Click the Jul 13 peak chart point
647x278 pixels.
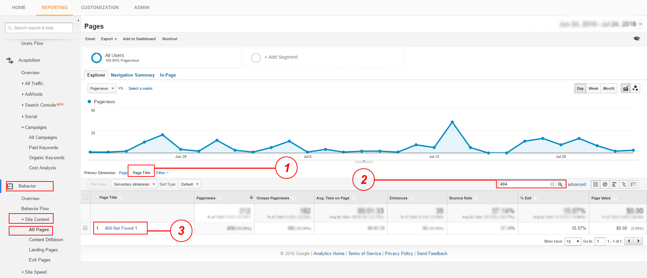point(452,122)
